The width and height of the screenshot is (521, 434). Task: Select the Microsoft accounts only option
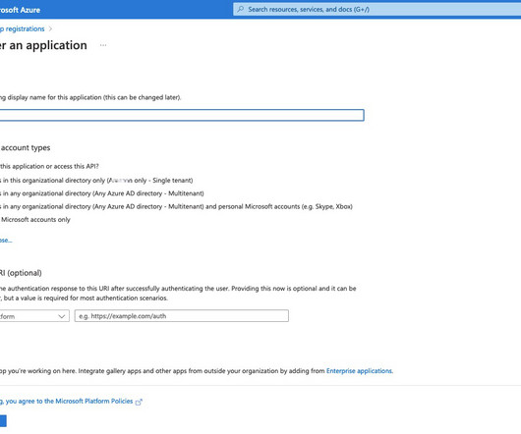(35, 220)
